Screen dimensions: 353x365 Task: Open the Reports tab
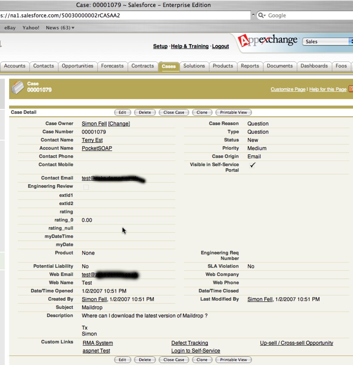[250, 66]
